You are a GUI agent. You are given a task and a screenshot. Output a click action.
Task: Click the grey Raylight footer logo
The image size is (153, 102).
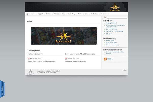(30, 72)
